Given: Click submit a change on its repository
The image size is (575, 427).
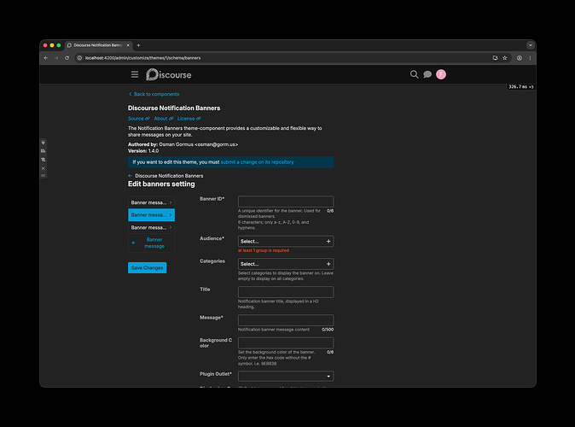Looking at the screenshot, I should (x=257, y=162).
